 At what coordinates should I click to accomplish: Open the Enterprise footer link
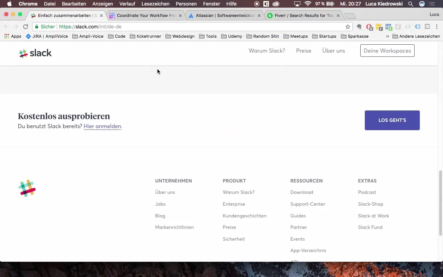(234, 204)
